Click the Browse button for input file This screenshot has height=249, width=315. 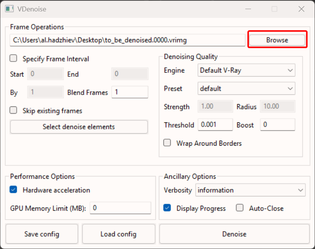click(x=277, y=40)
